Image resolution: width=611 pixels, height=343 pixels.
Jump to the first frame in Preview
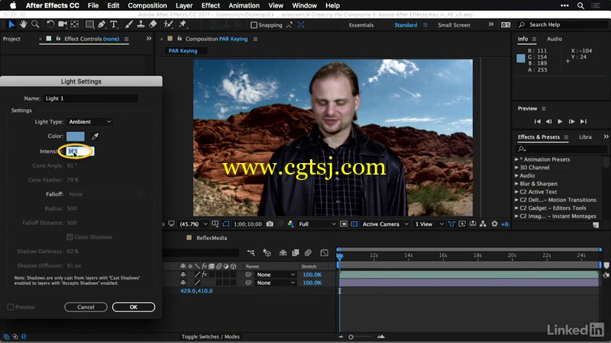pos(538,121)
